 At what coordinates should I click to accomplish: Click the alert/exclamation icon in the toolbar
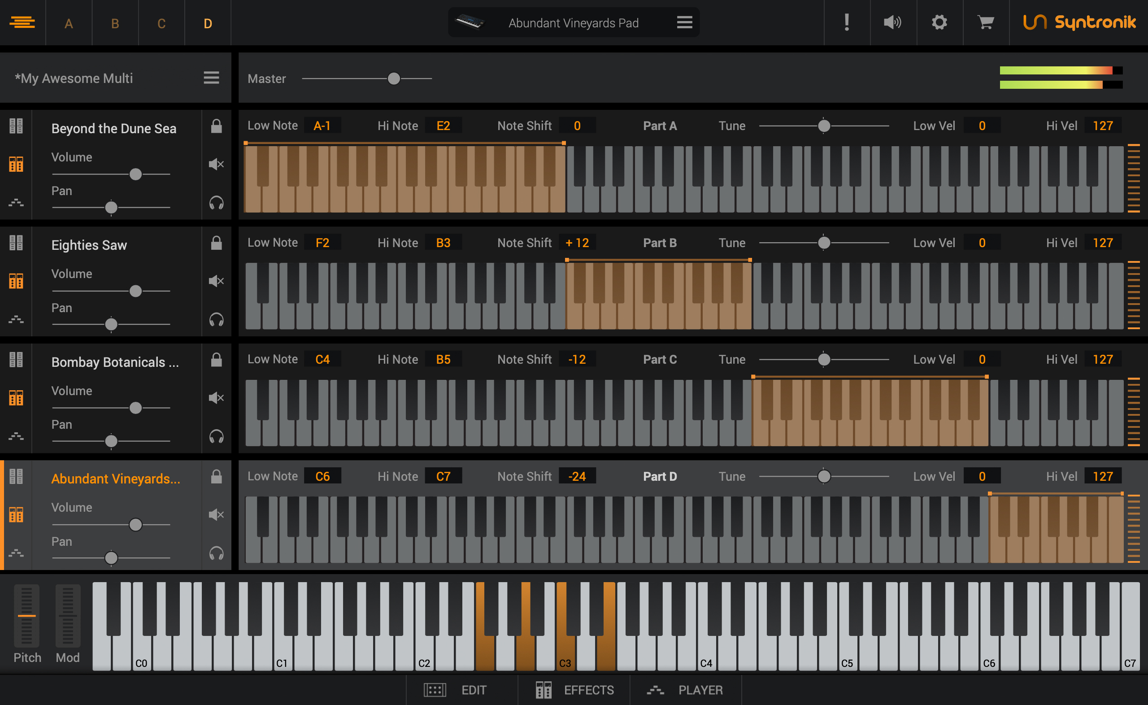point(845,22)
